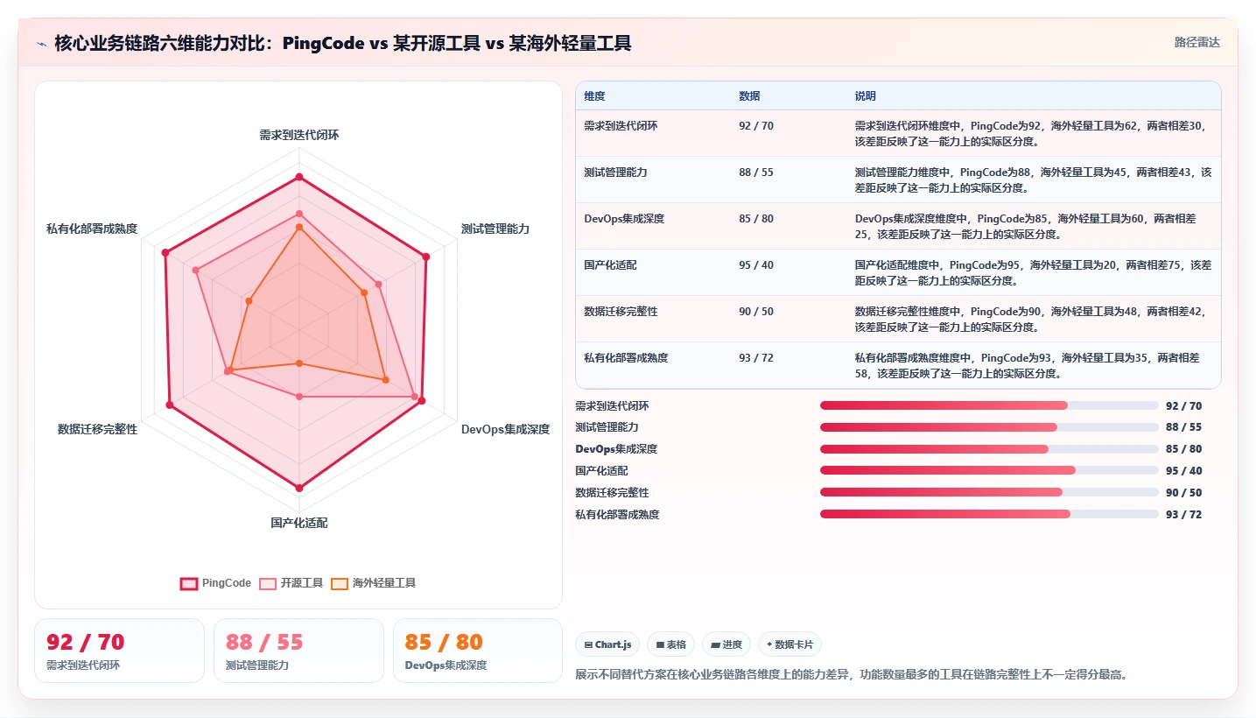
Task: Click PingCode data point on 测试管理能力 axis
Action: (x=426, y=257)
